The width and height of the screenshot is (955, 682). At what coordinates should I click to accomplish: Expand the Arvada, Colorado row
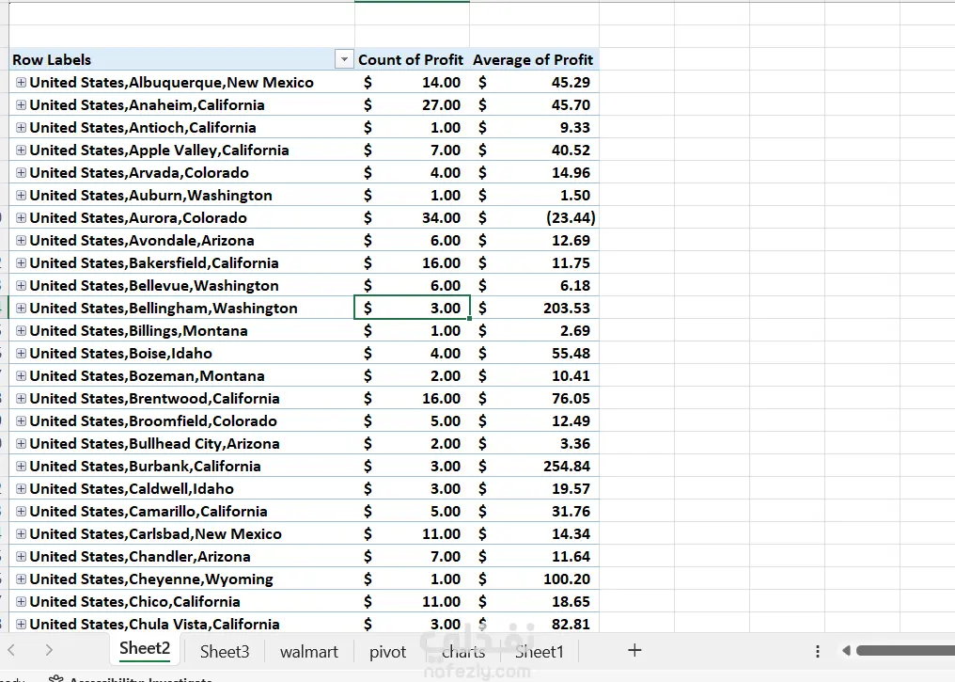21,172
